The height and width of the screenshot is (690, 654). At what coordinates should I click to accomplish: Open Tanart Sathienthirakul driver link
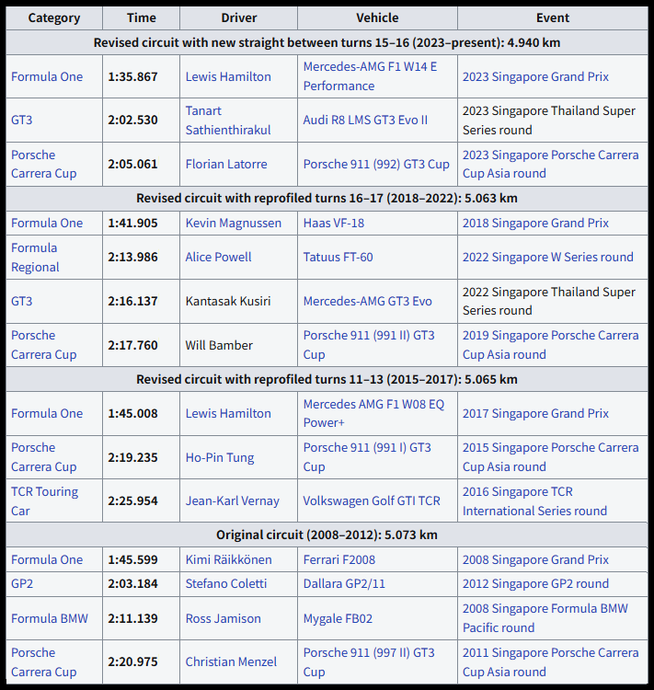228,121
